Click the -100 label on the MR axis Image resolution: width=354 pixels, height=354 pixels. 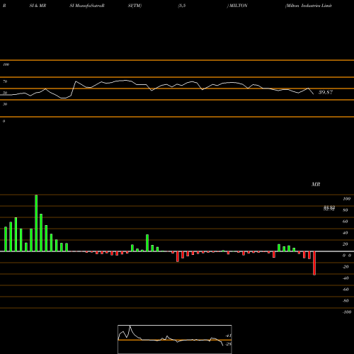[x=347, y=312]
